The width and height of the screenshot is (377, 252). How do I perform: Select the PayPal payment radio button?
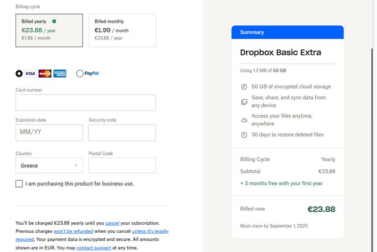(80, 73)
